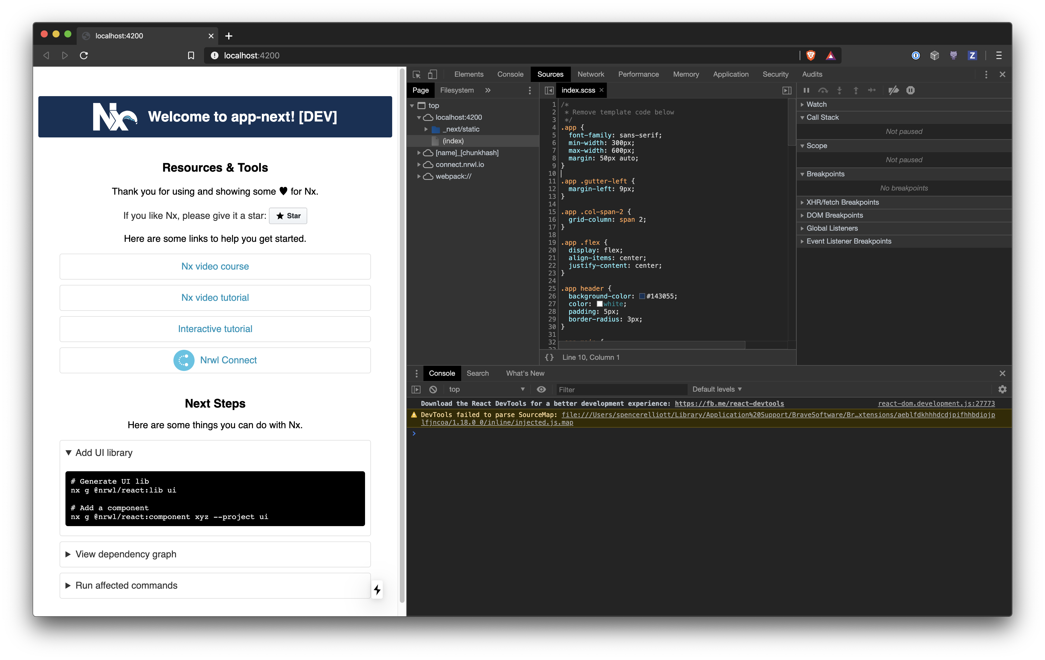Toggle pause on exceptions icon

point(911,90)
